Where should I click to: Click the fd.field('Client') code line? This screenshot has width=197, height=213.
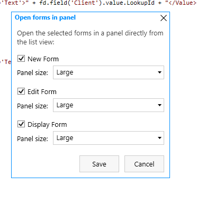[98, 3]
